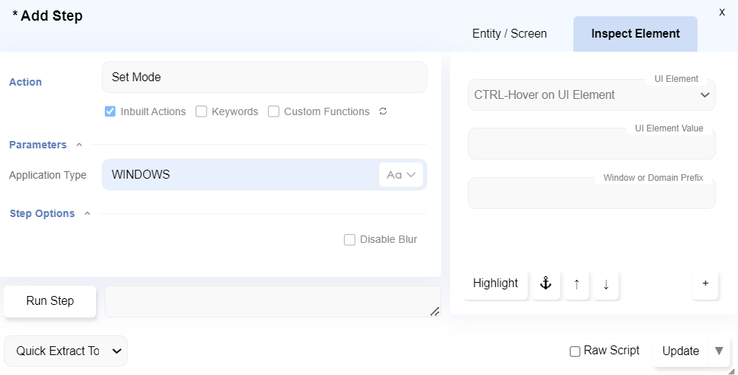
Task: Open the Quick Extract To dropdown
Action: 66,351
